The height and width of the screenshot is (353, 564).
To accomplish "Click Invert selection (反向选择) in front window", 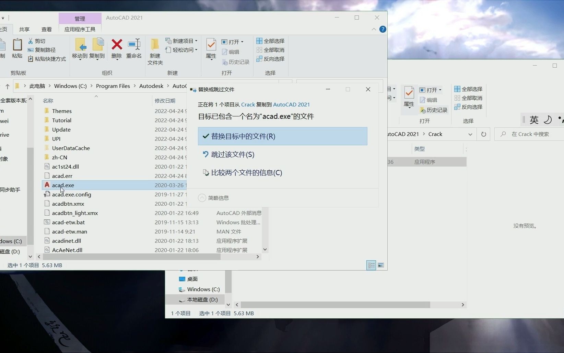I will [x=270, y=59].
